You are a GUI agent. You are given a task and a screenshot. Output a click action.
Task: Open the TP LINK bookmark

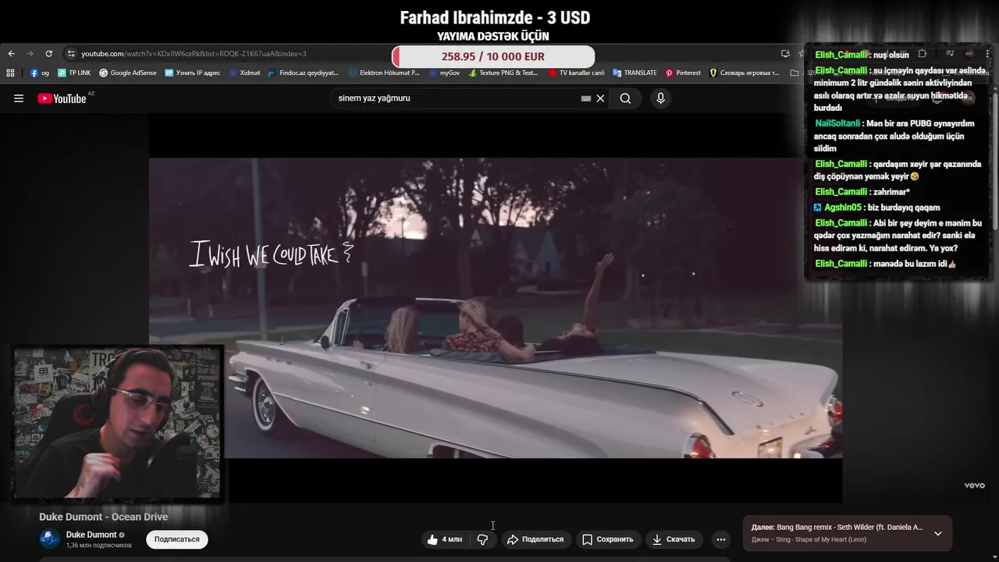tap(74, 73)
